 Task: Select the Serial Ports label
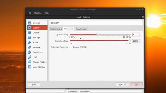click(38, 52)
